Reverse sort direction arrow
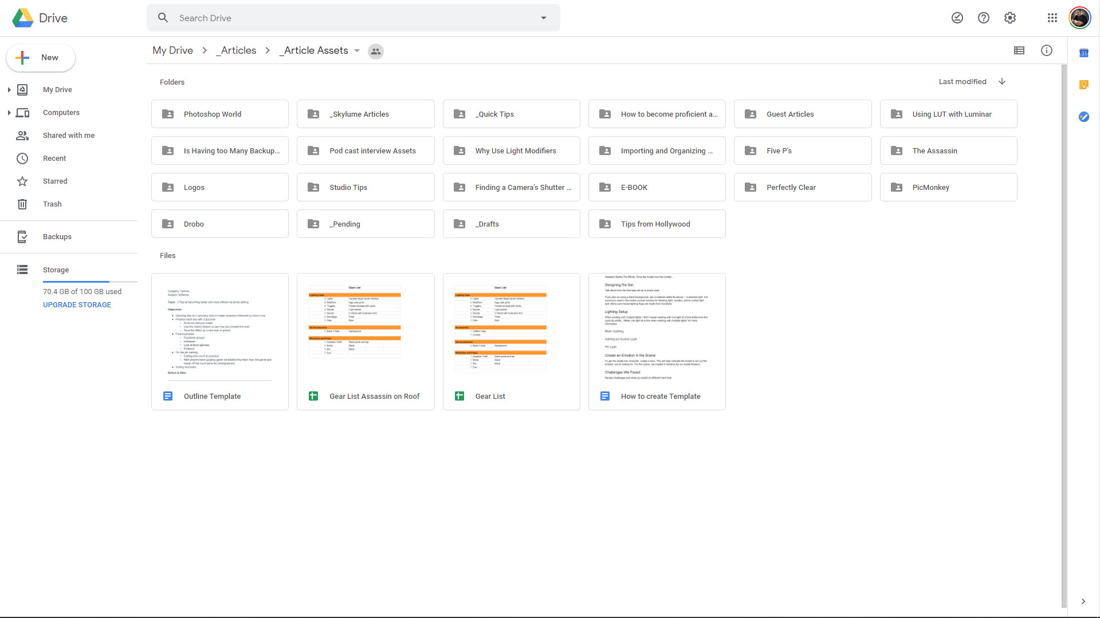1100x618 pixels. (x=1002, y=81)
